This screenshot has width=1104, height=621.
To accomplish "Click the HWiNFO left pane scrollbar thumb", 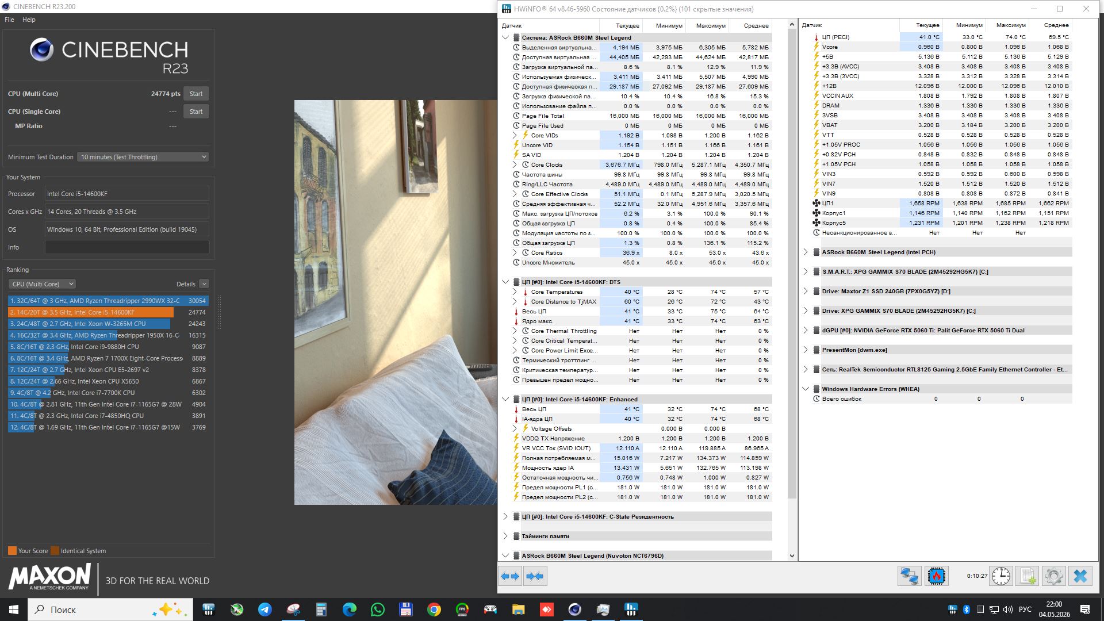I will (x=792, y=264).
